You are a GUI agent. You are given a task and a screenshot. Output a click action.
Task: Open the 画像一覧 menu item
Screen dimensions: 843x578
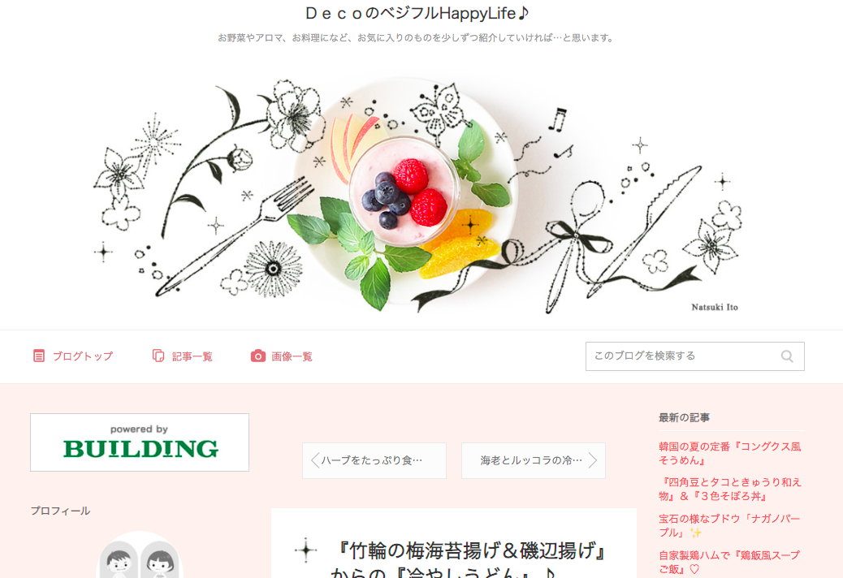pyautogui.click(x=282, y=356)
